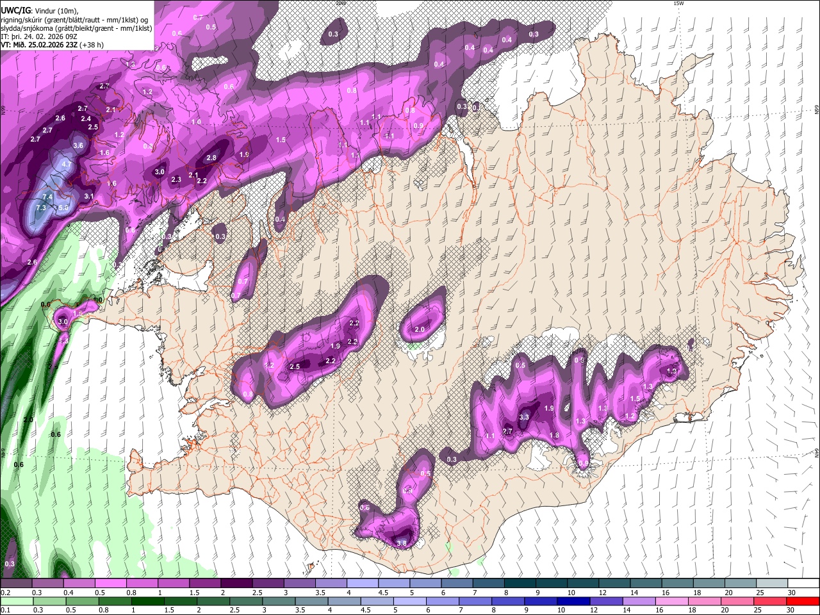The image size is (820, 615).
Task: Click the 15W longitude label
Action: click(x=678, y=3)
